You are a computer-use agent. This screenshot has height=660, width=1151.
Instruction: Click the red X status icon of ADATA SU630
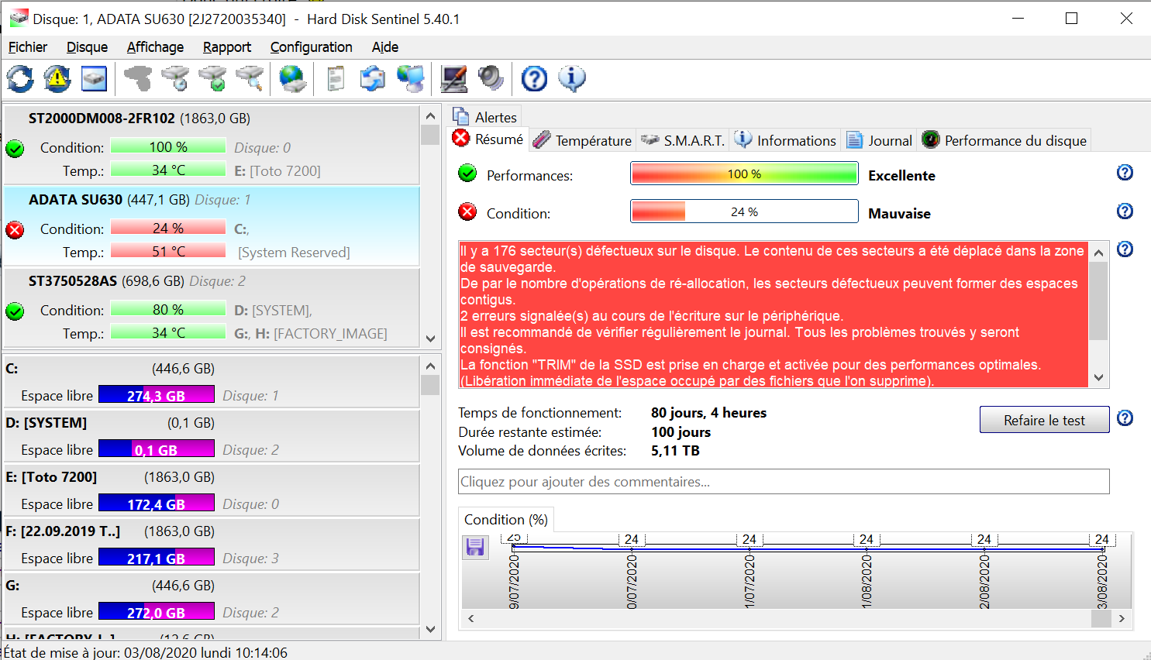tap(15, 230)
